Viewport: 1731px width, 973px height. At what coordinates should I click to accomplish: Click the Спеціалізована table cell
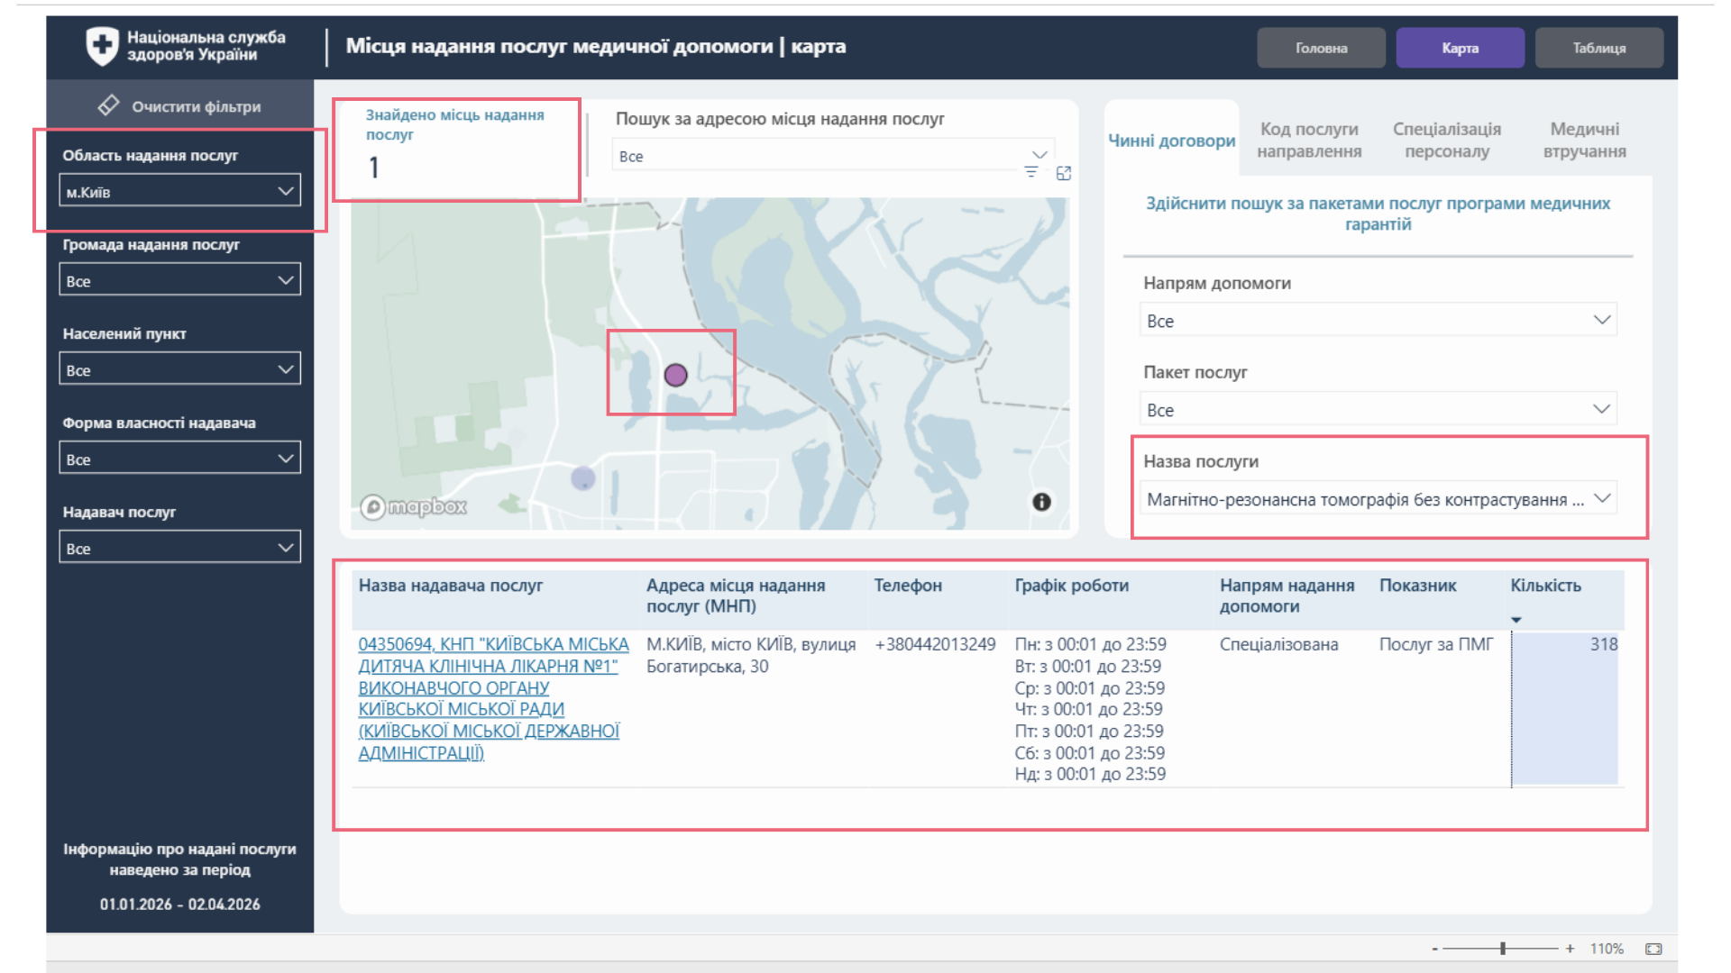(x=1278, y=644)
